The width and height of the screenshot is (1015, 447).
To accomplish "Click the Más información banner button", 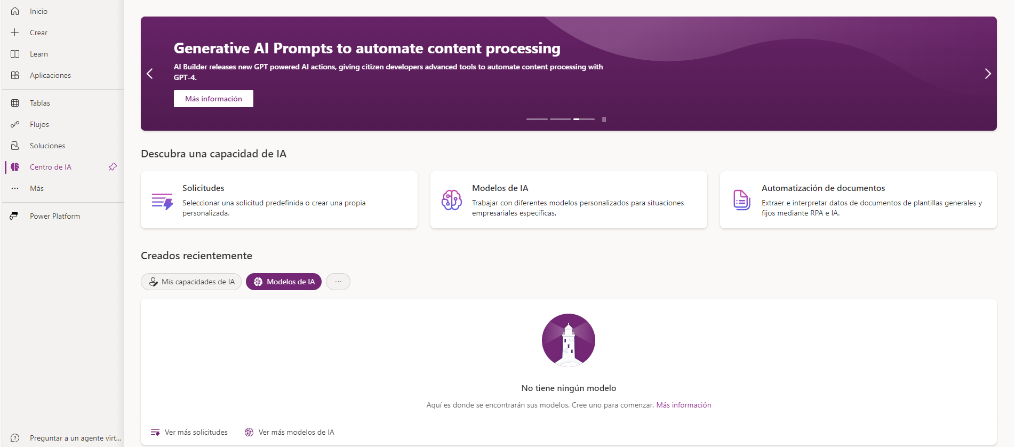I will tap(213, 99).
